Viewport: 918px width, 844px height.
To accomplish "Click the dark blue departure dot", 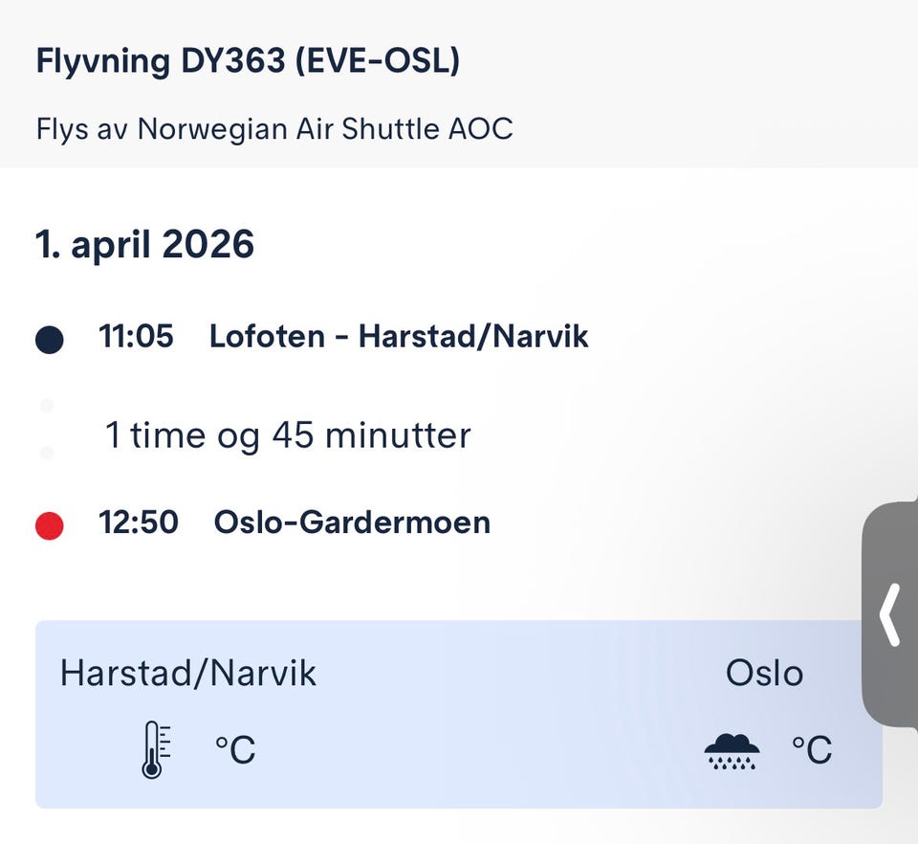I will [49, 339].
